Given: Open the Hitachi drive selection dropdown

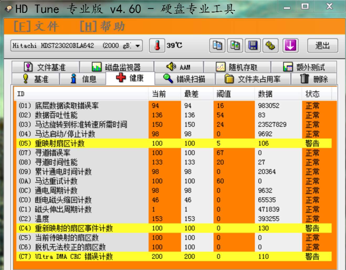Looking at the screenshot, I should click(x=77, y=46).
